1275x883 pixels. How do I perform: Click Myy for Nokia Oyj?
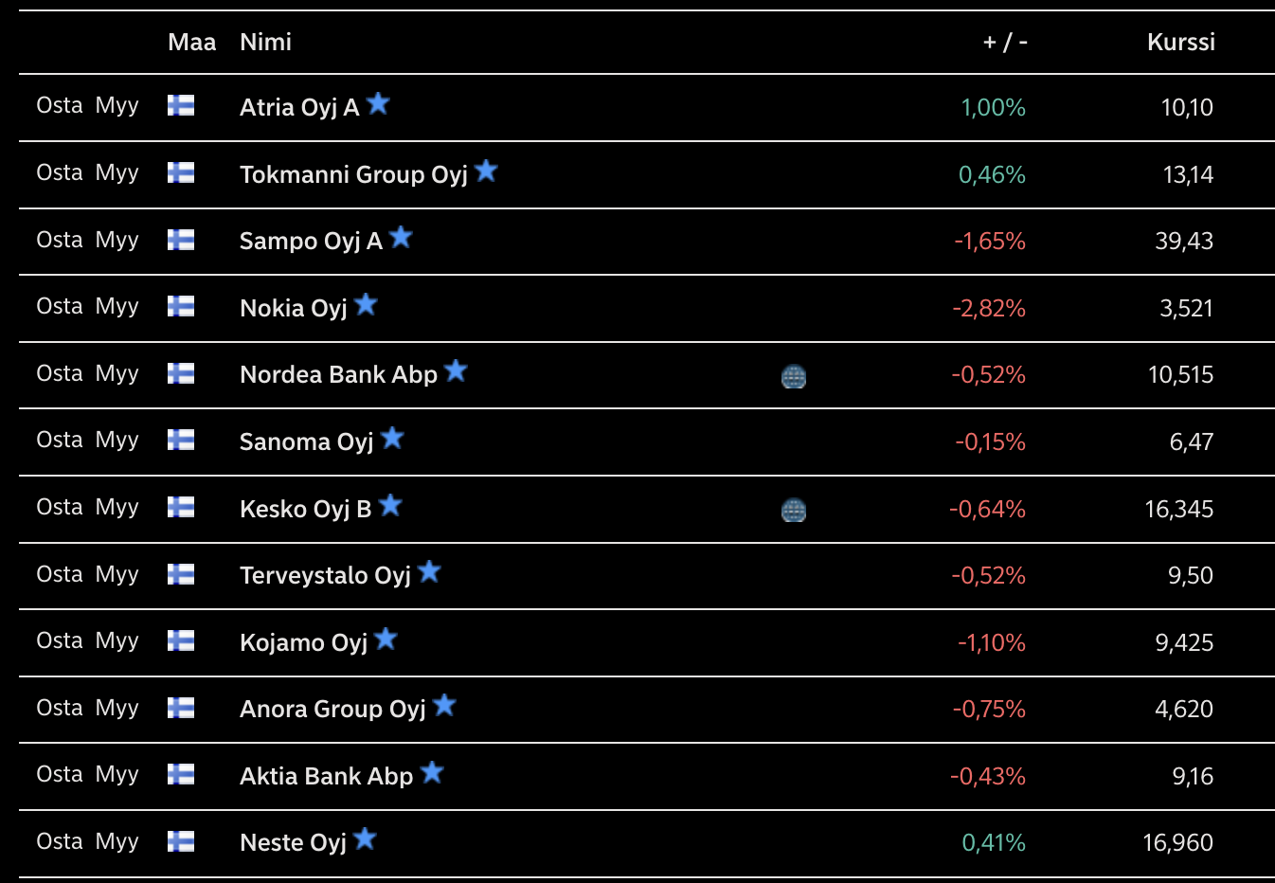tap(117, 307)
